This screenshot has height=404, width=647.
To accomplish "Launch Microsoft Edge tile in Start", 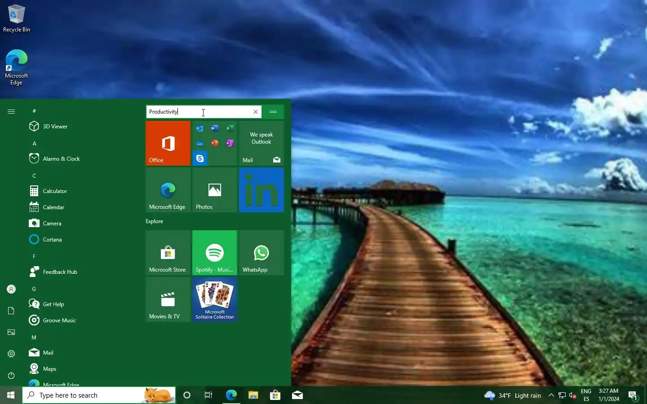I will point(168,190).
